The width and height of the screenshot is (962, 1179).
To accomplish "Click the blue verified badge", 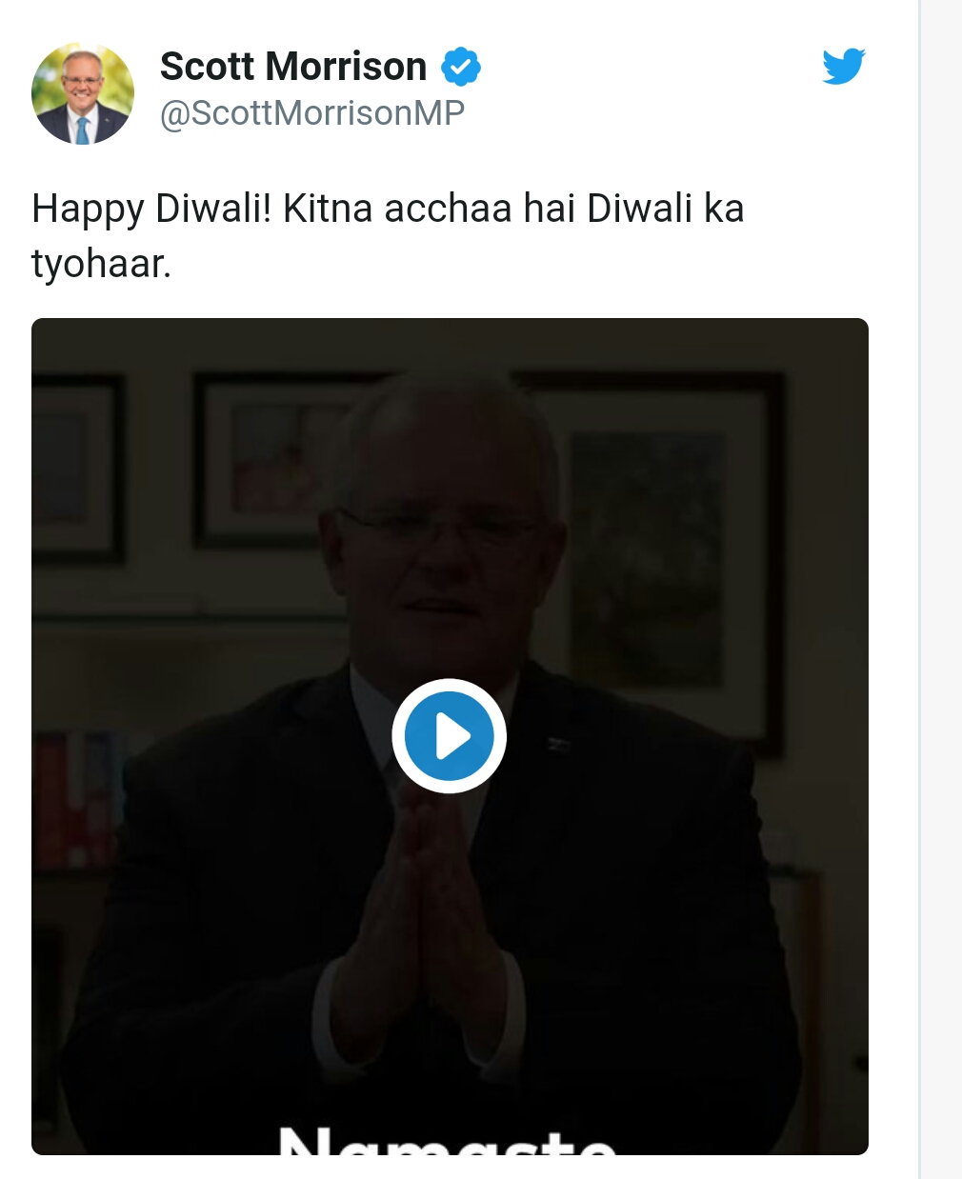I will pos(461,68).
